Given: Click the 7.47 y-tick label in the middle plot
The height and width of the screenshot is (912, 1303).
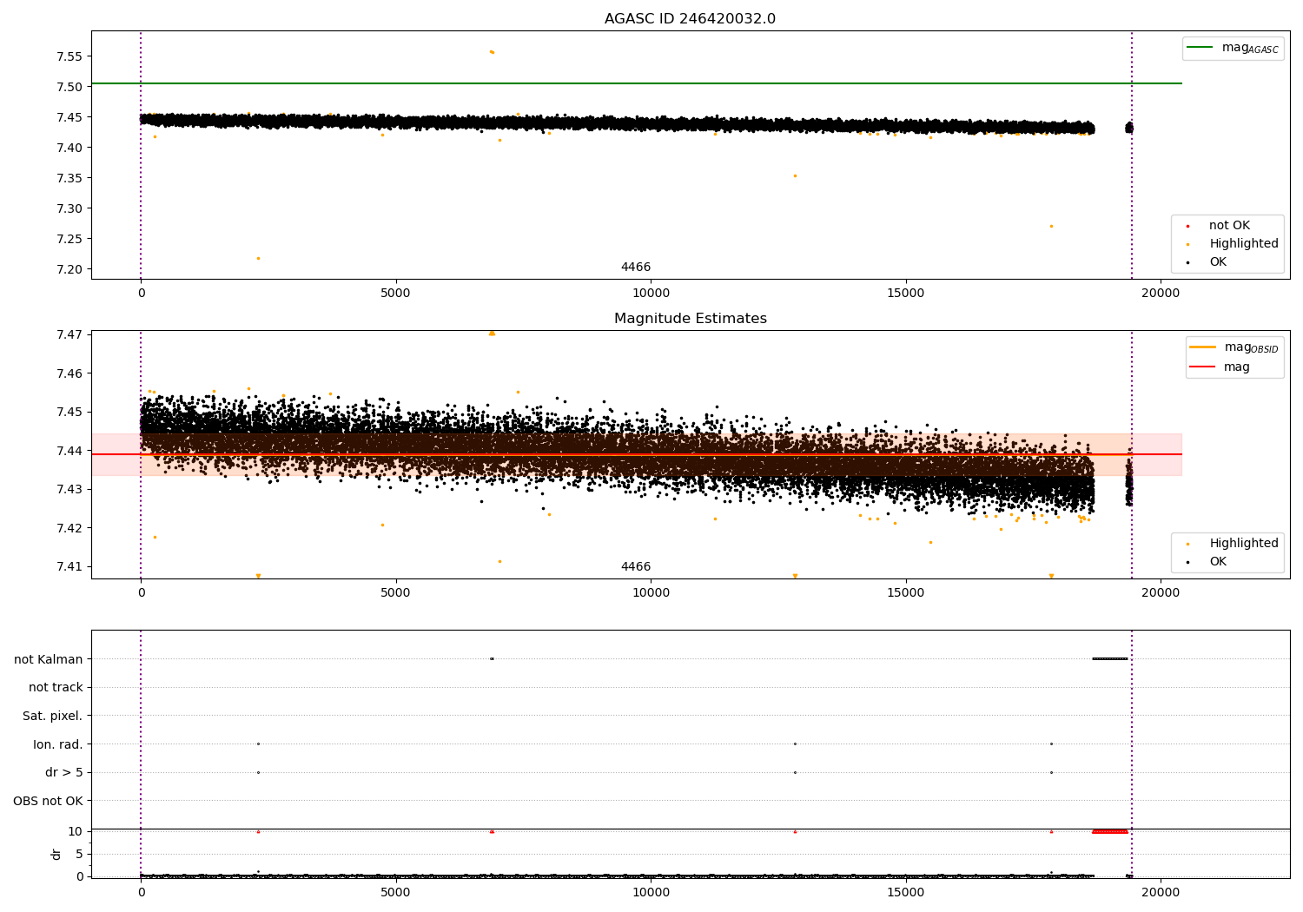Looking at the screenshot, I should tap(69, 334).
